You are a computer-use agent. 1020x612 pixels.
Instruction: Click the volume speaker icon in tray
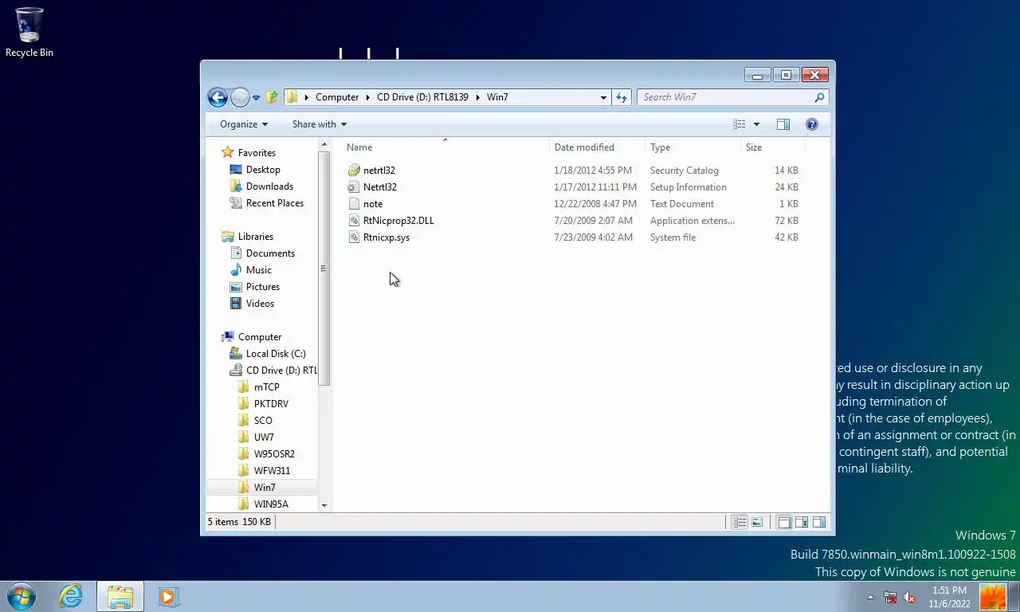click(x=909, y=598)
